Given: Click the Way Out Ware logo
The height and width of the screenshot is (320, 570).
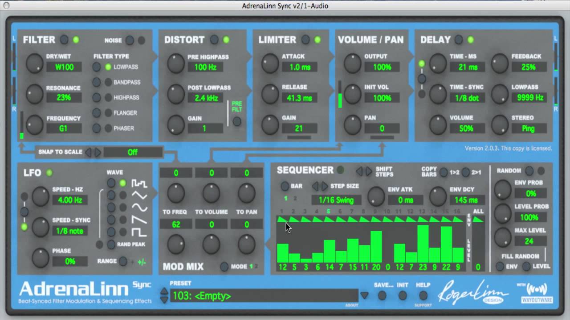Looking at the screenshot, I should (x=537, y=293).
